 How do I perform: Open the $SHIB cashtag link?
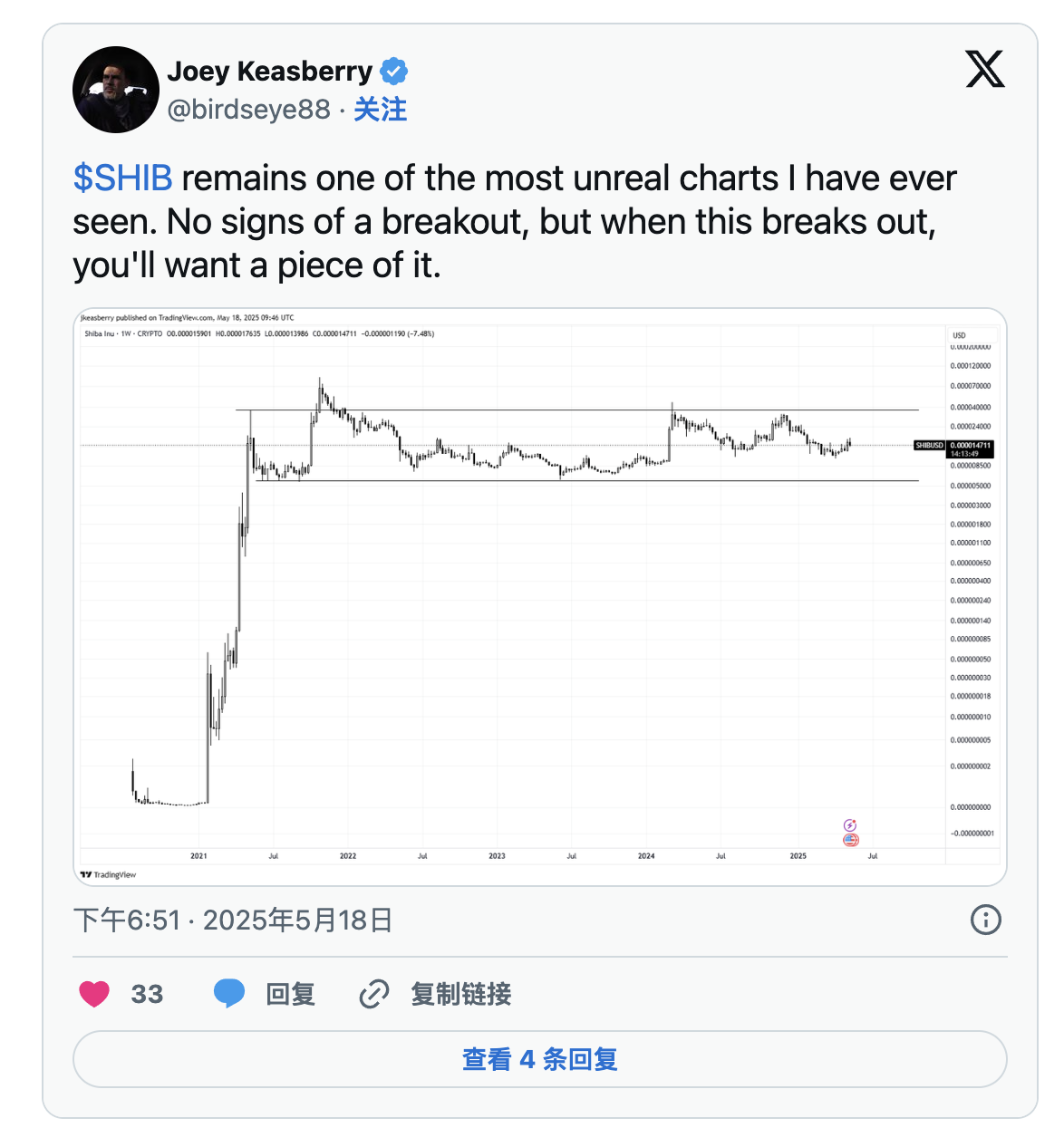tap(122, 178)
